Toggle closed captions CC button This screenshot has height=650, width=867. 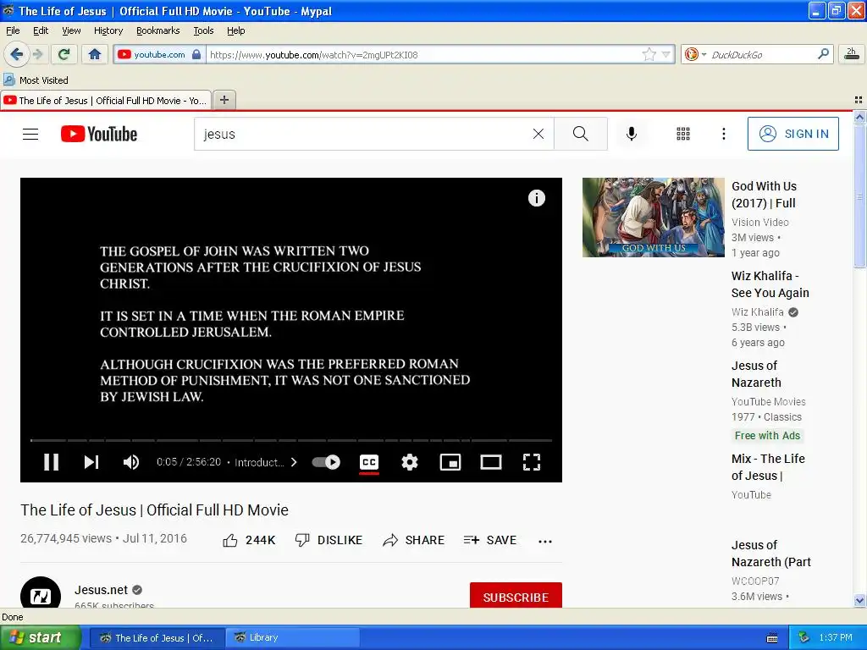tap(369, 463)
